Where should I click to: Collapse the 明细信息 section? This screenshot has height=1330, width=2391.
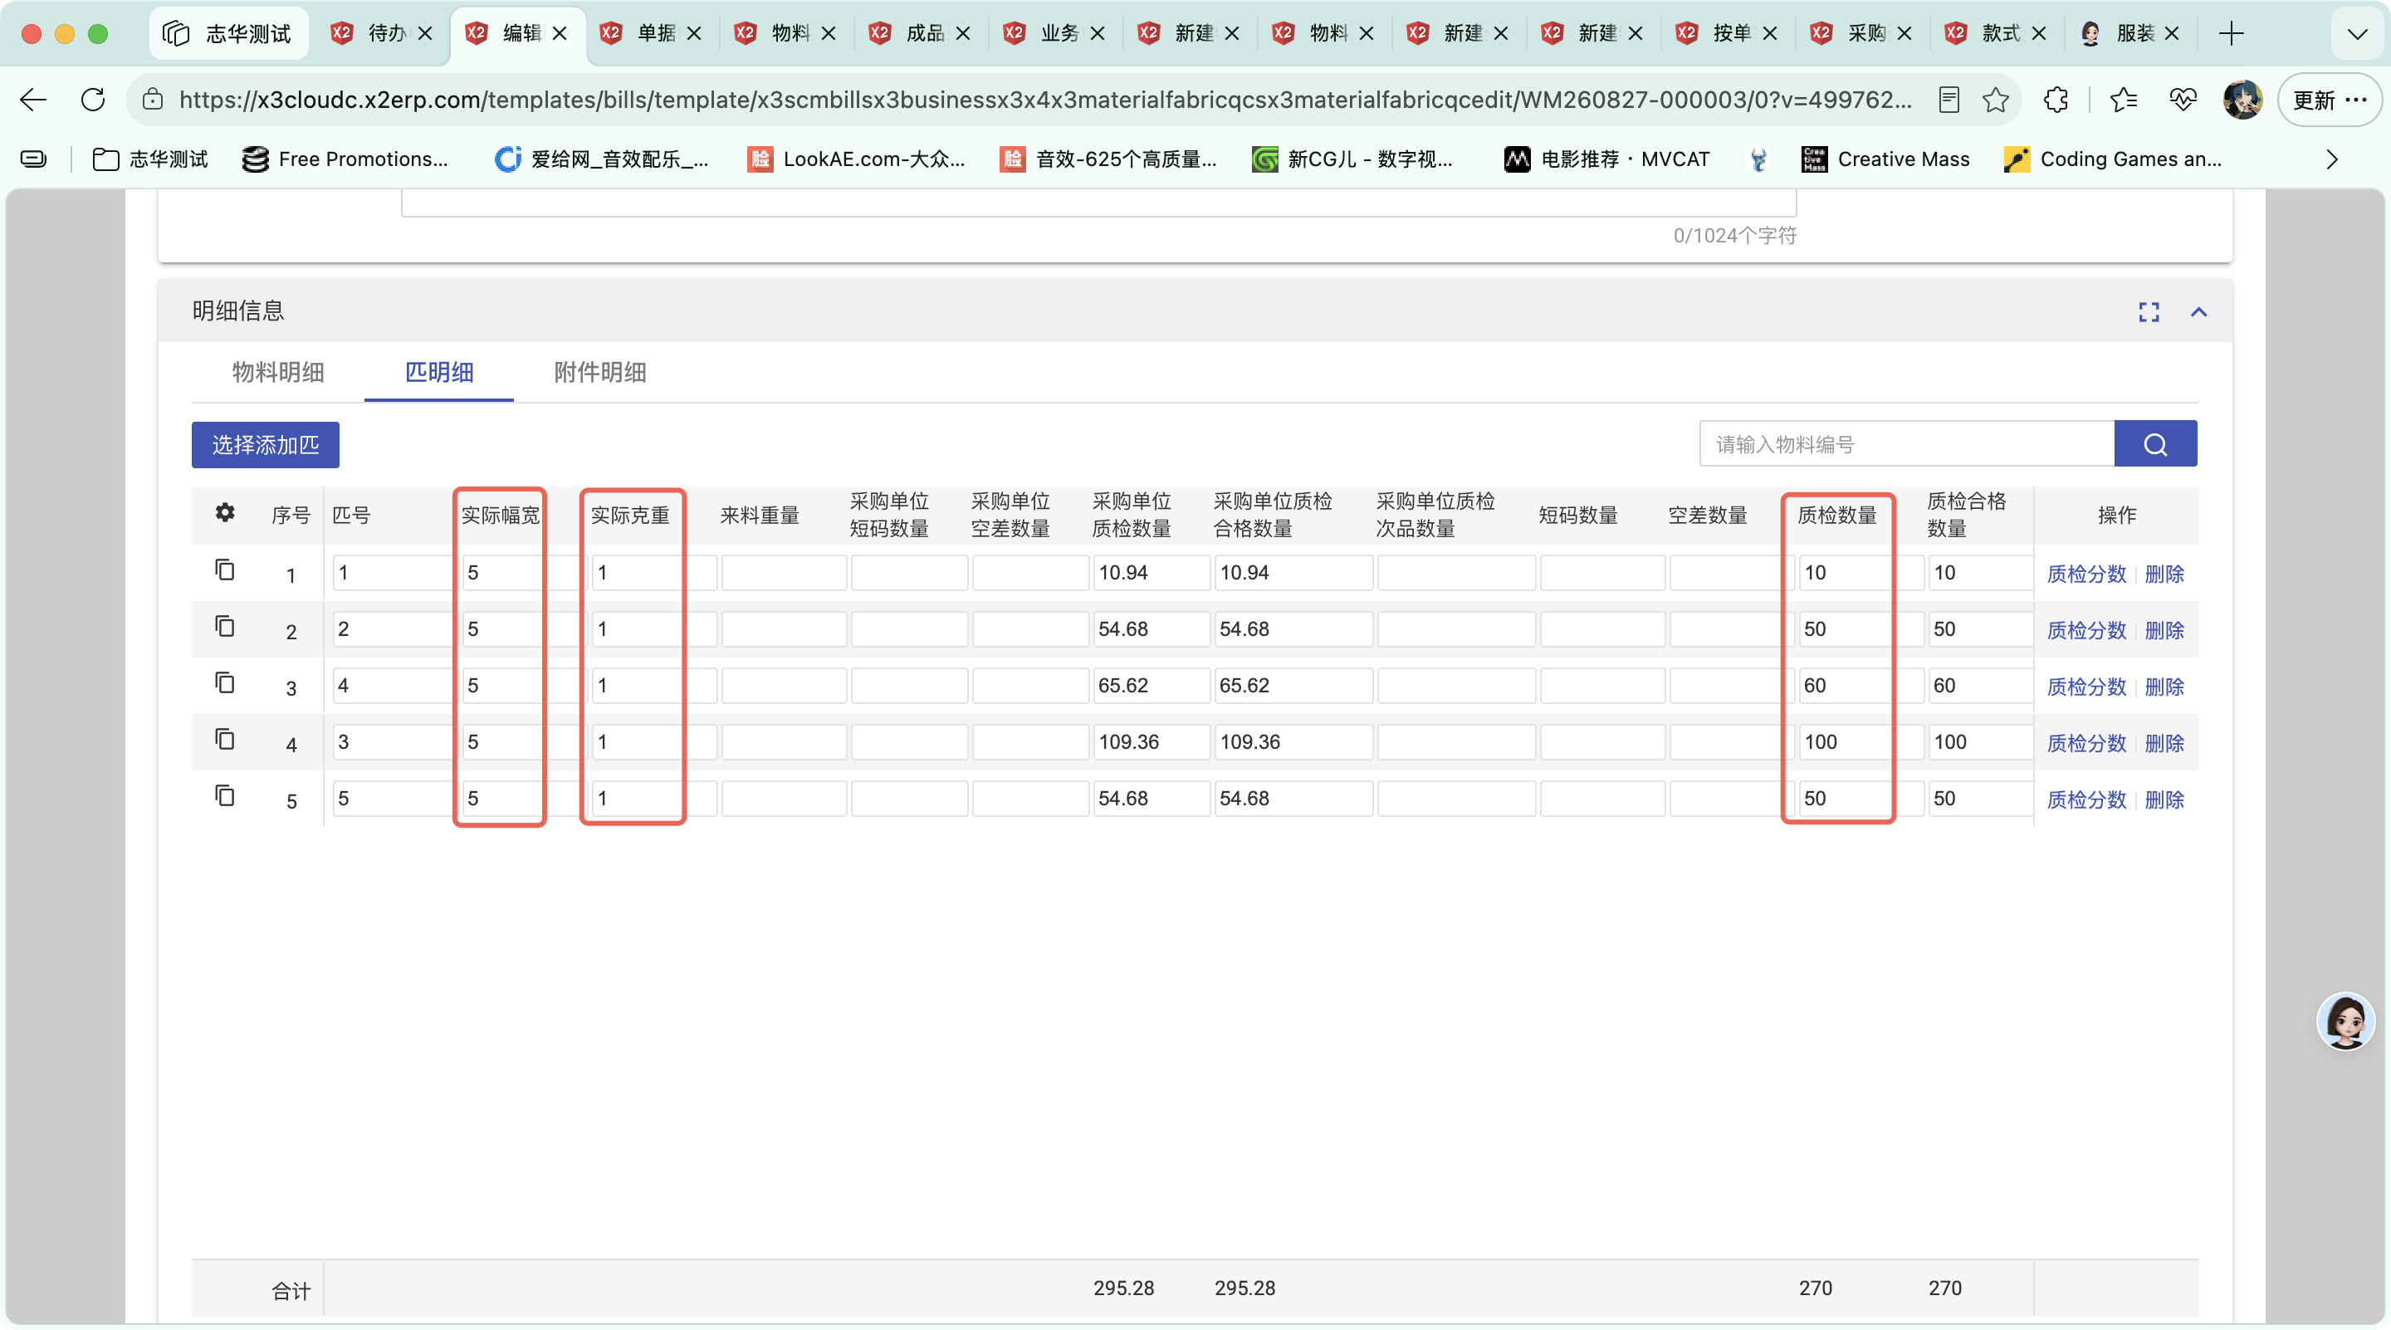pos(2199,312)
